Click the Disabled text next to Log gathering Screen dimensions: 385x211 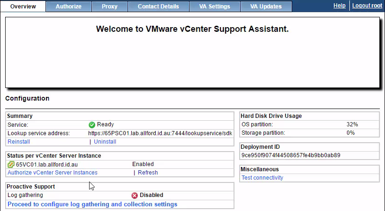tap(151, 195)
